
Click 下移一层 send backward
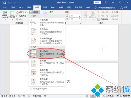(x=103, y=16)
